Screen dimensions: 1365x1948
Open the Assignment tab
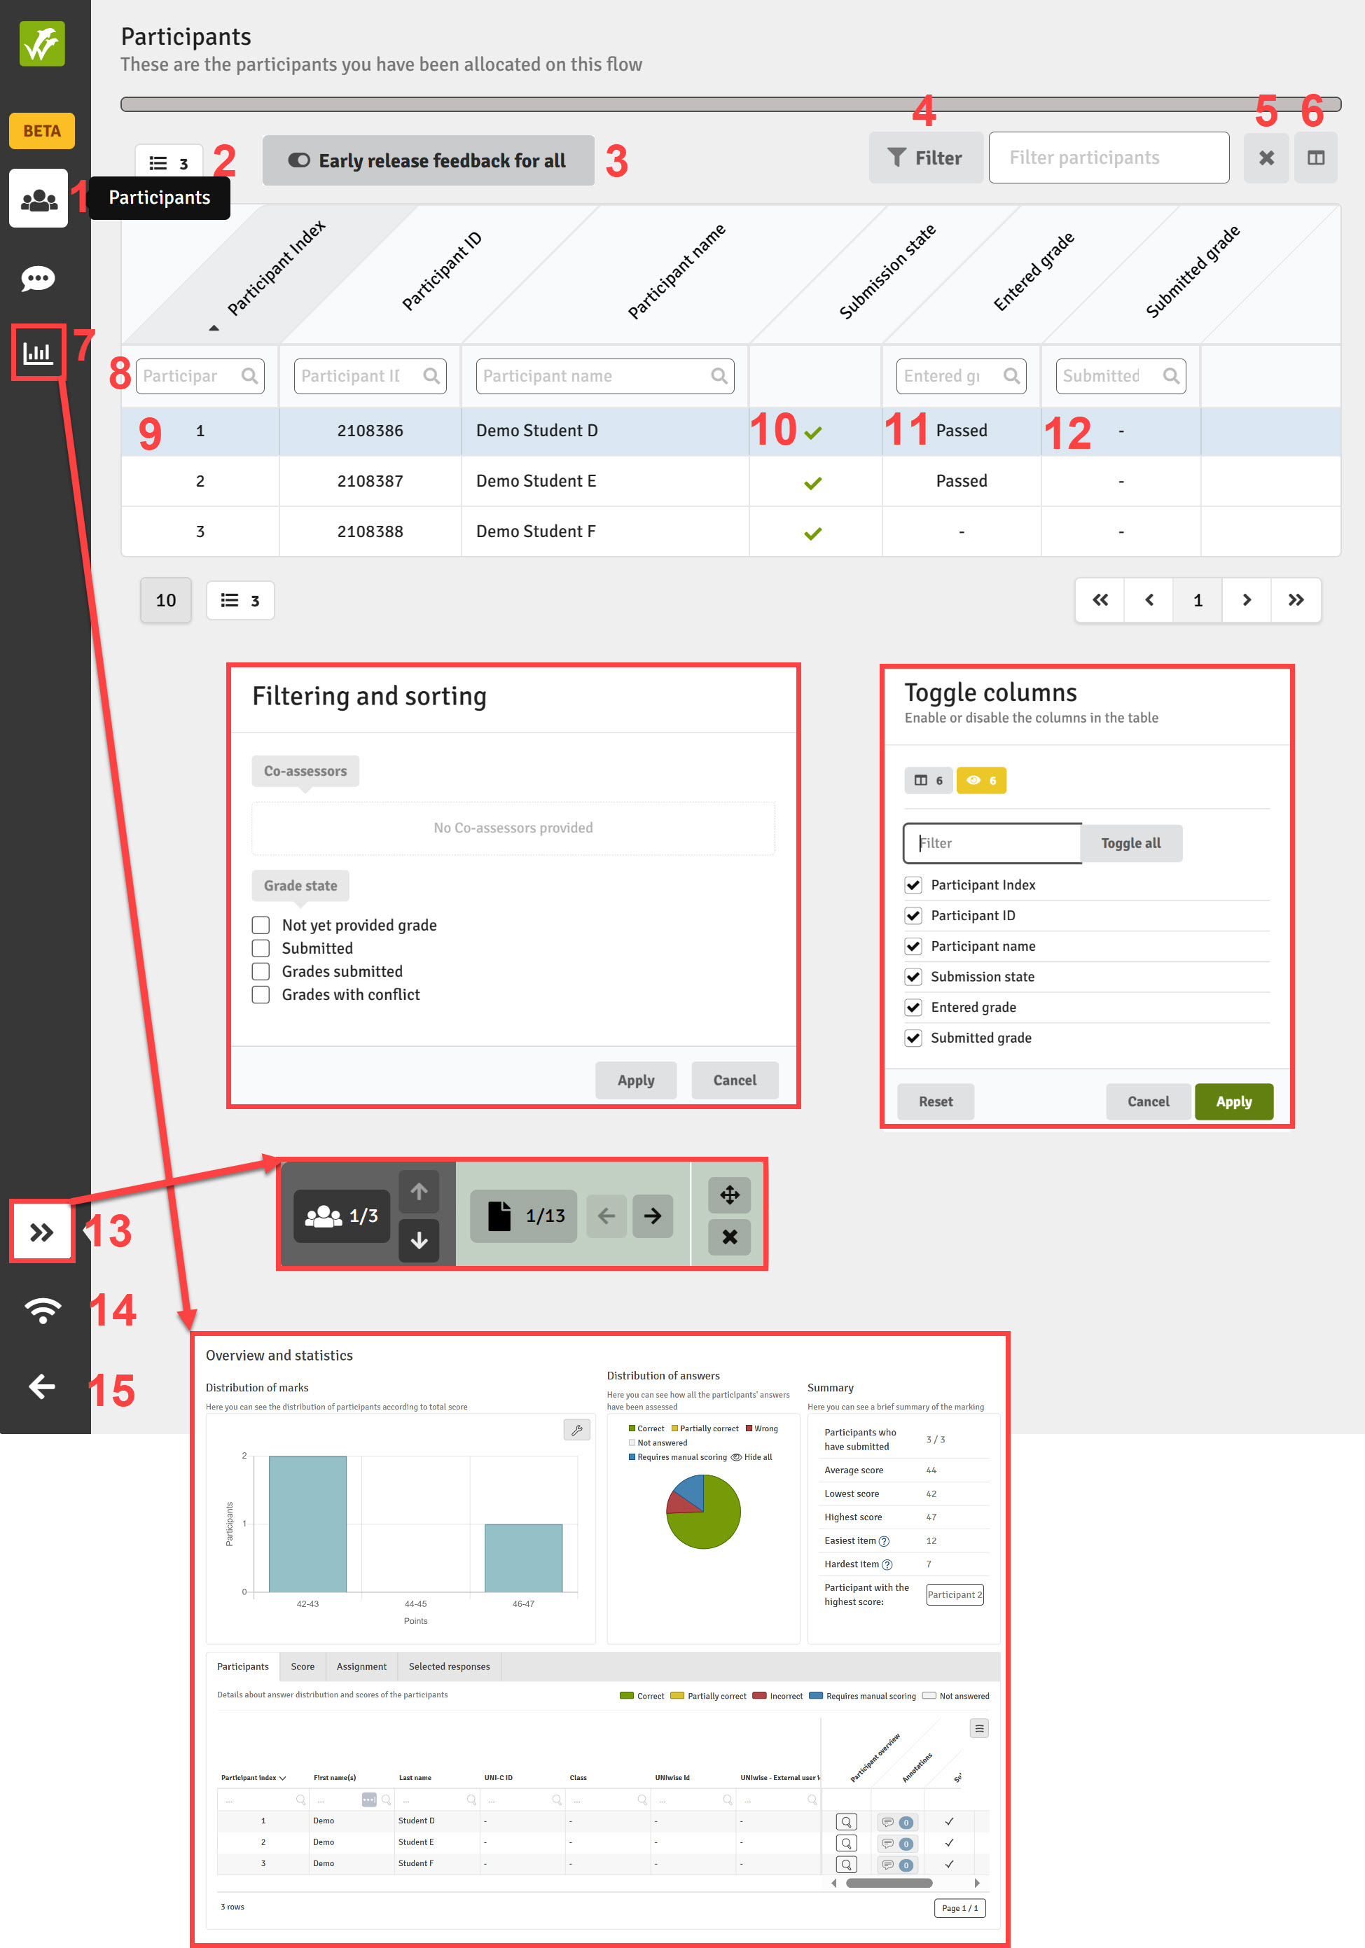point(361,1667)
